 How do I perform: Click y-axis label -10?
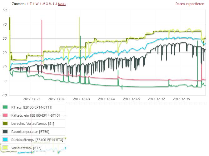click(4, 95)
